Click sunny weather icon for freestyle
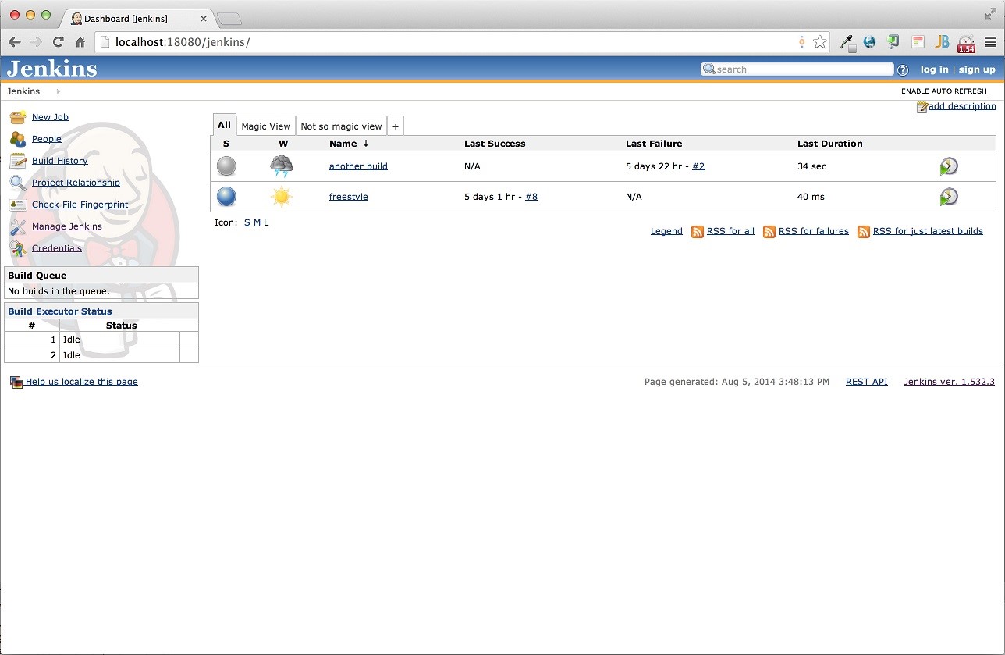Screen dimensions: 1005x655 coord(282,197)
